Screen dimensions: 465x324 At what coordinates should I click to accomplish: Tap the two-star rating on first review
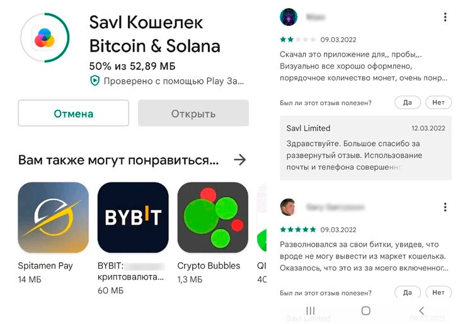(298, 40)
